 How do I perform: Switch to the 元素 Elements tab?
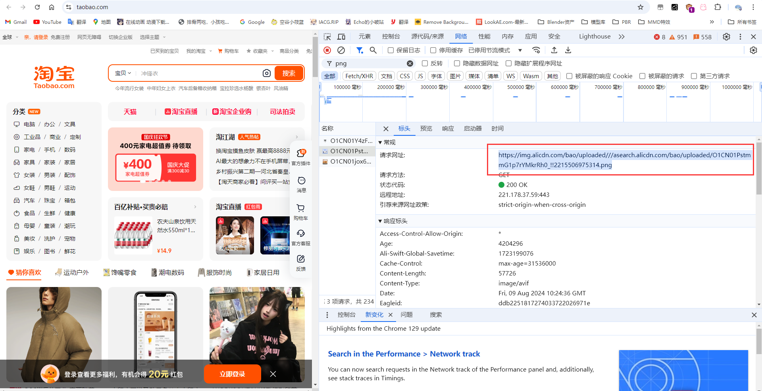[365, 37]
